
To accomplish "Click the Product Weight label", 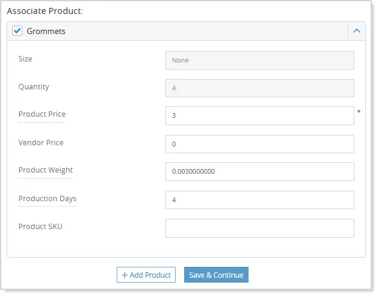I will pos(46,170).
